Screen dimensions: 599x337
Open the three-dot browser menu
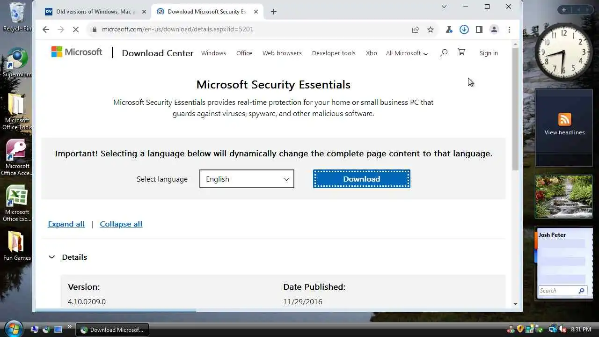(x=509, y=29)
